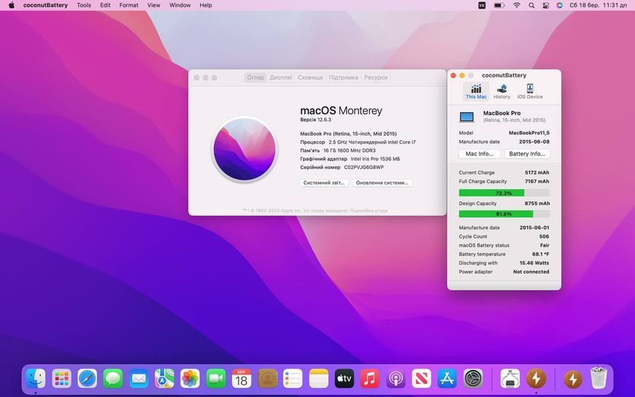The height and width of the screenshot is (397, 635).
Task: Click the date and time in the menu bar
Action: pos(599,5)
